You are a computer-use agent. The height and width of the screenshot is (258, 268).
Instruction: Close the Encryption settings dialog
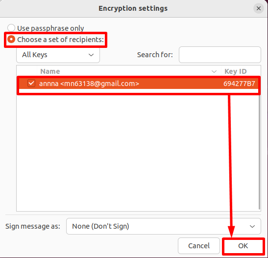(258, 8)
